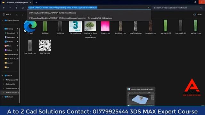Open the exterior folder
The height and width of the screenshot is (115, 205).
10,63
